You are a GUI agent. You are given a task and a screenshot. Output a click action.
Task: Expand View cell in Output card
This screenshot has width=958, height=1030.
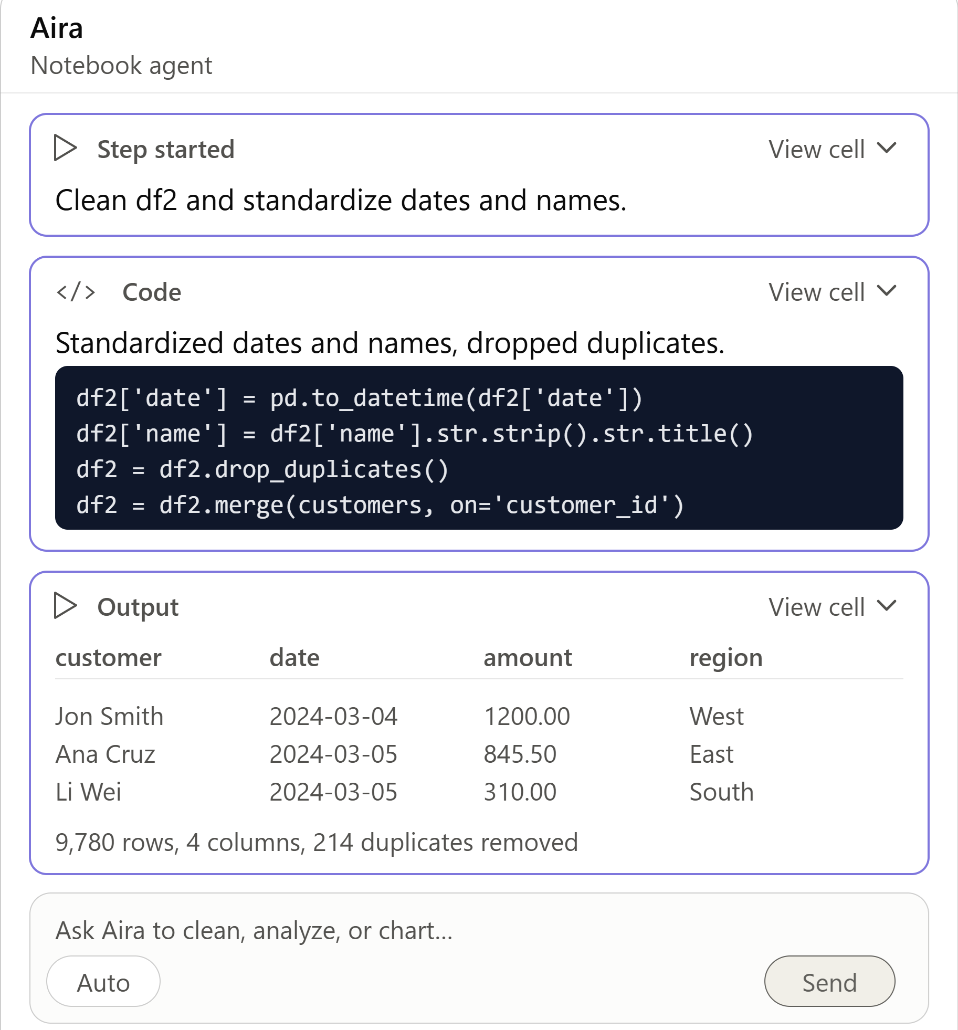[833, 607]
